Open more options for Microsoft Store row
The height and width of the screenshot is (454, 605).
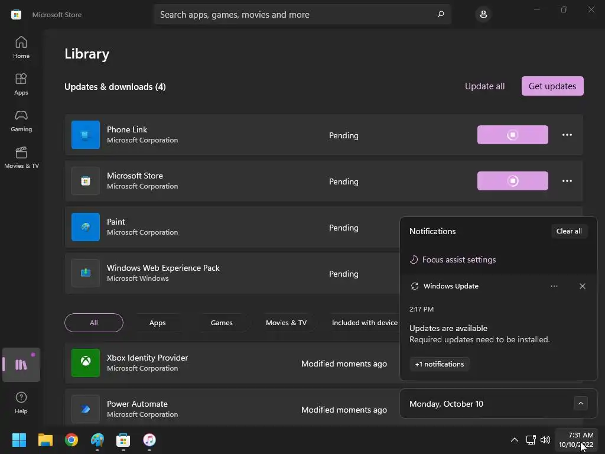567,181
